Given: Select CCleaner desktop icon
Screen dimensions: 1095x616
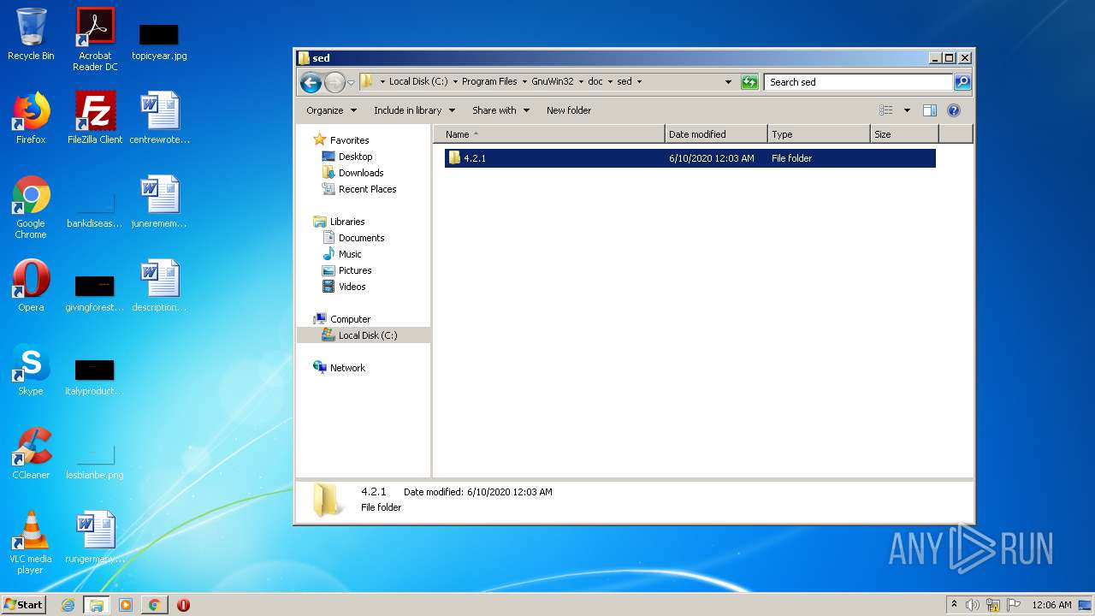Looking at the screenshot, I should (31, 453).
